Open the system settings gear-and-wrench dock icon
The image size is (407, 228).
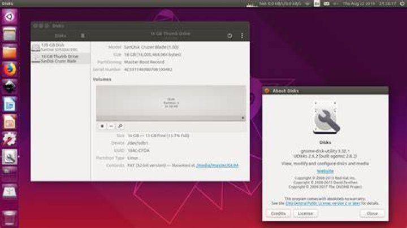(10, 139)
